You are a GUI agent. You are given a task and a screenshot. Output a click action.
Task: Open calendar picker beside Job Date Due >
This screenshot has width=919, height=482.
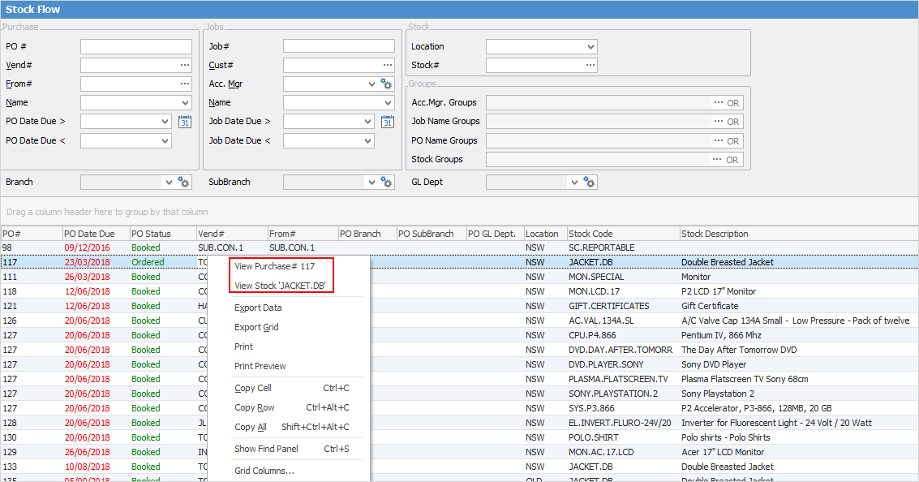click(387, 122)
